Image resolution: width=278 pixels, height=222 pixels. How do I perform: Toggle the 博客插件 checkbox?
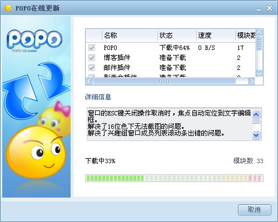[92, 58]
